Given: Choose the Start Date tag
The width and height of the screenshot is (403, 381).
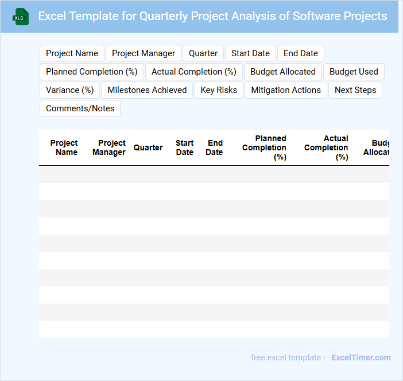Looking at the screenshot, I should point(250,53).
